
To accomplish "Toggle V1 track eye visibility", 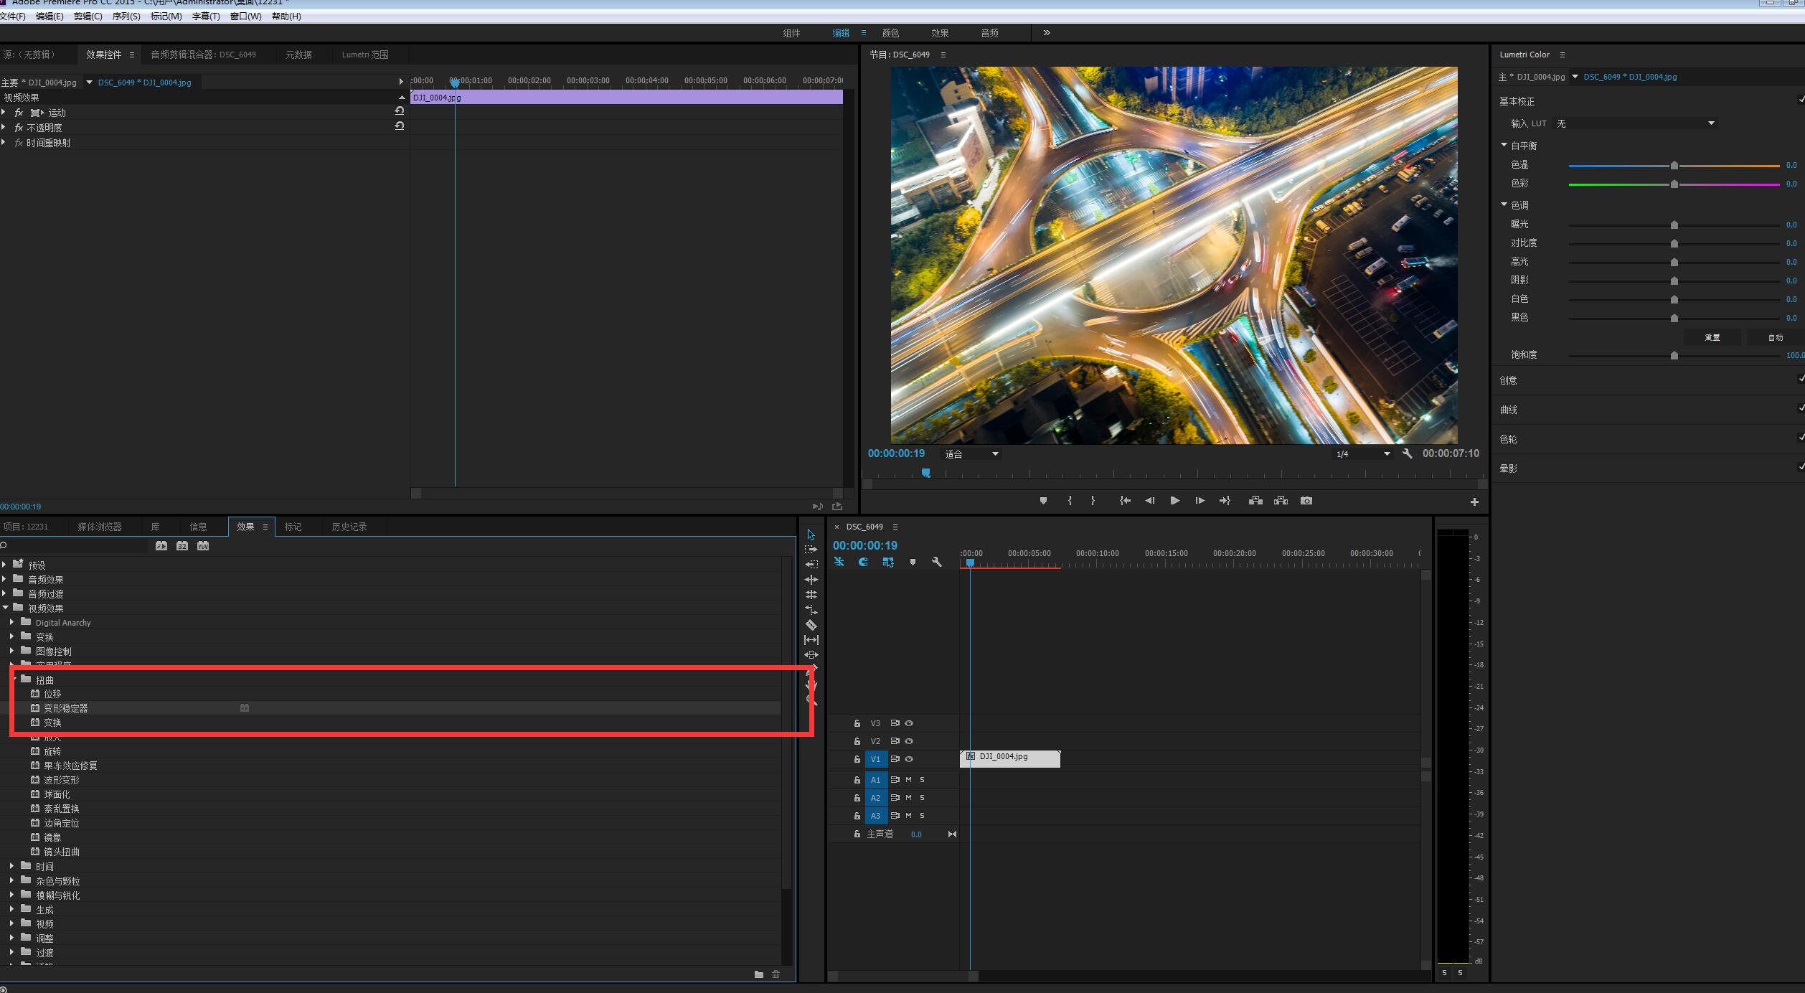I will coord(909,759).
